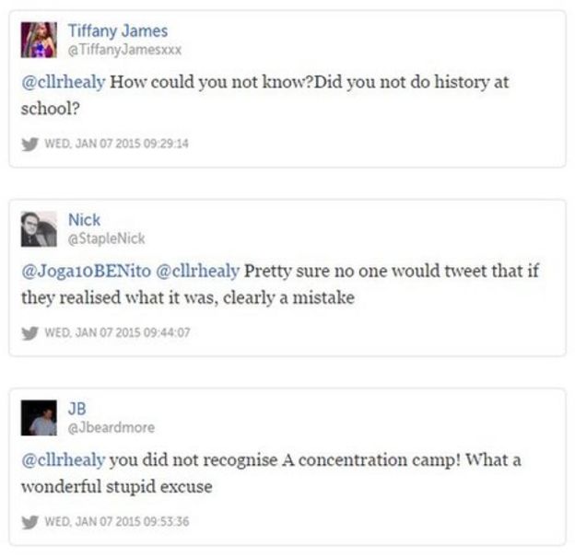Click @cllrhealy mention in Nick's tweet
The height and width of the screenshot is (557, 575).
(x=198, y=271)
